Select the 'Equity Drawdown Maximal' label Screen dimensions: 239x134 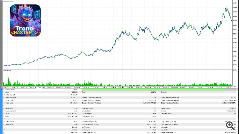170,100
